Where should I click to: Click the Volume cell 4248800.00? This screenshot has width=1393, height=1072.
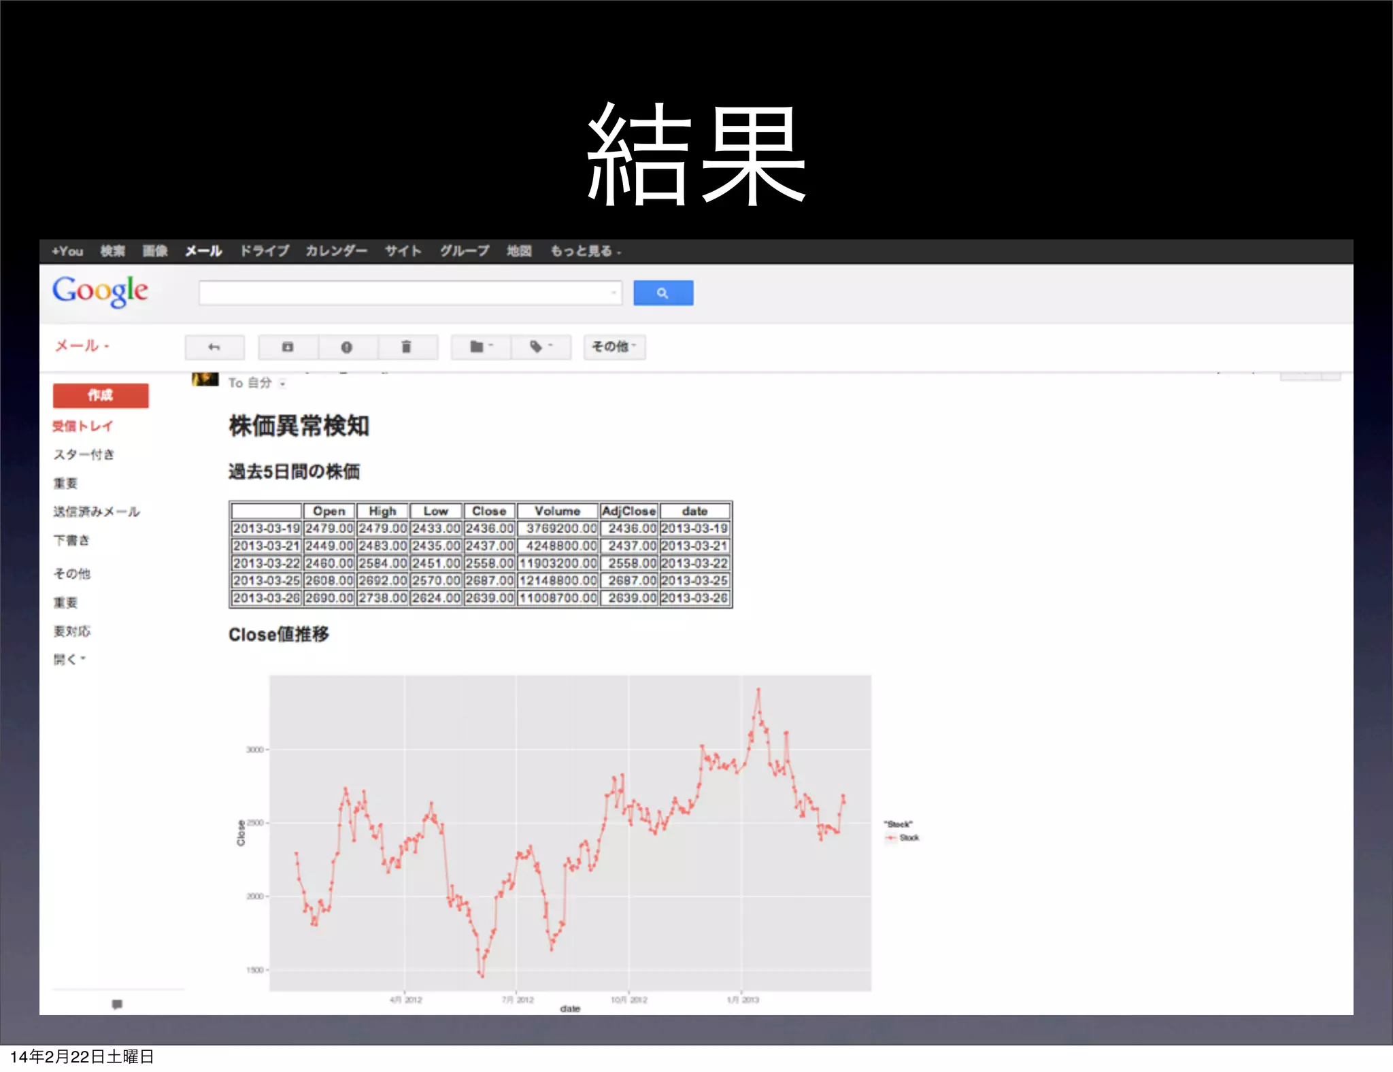pyautogui.click(x=558, y=546)
